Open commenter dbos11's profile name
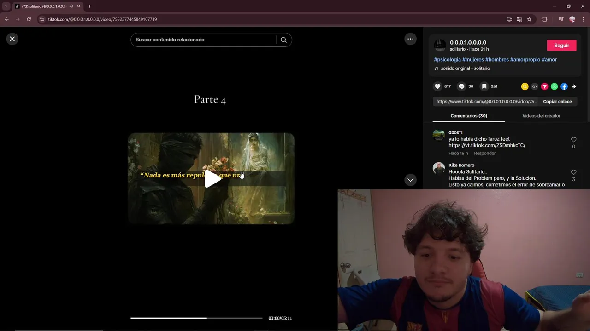The width and height of the screenshot is (590, 331). [455, 133]
